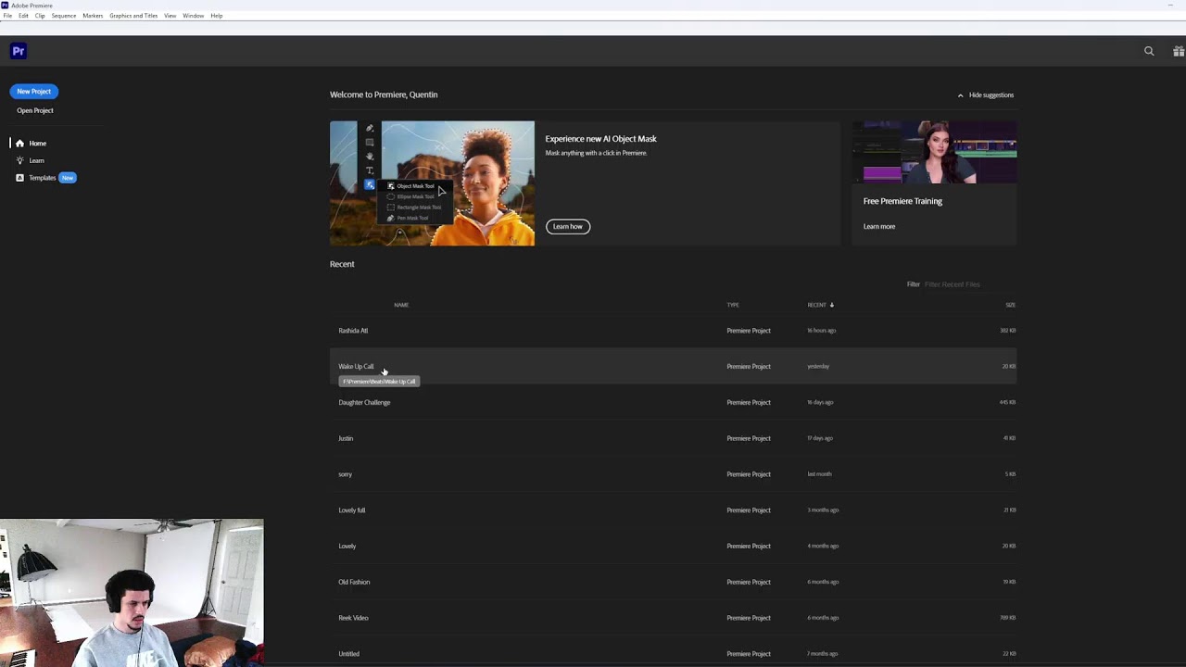Click the New Project button

34,92
